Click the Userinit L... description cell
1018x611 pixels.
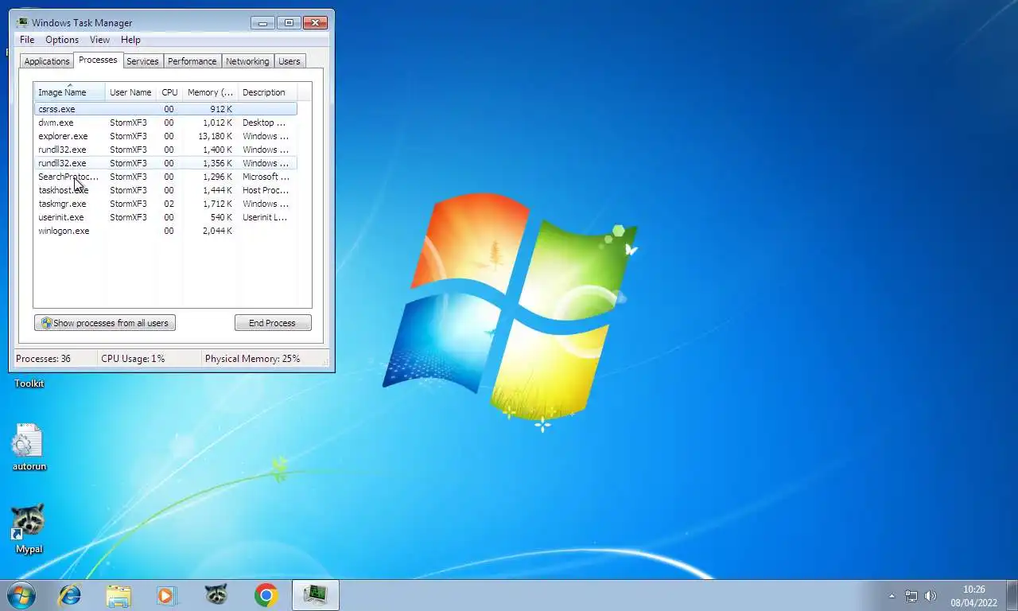(x=265, y=217)
